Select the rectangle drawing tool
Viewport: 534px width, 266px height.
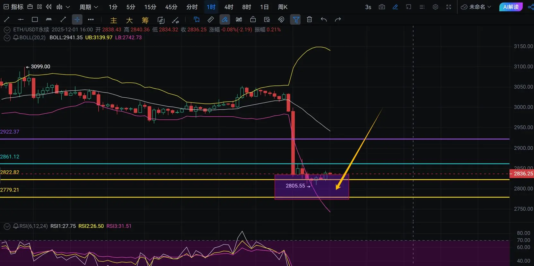coord(35,20)
